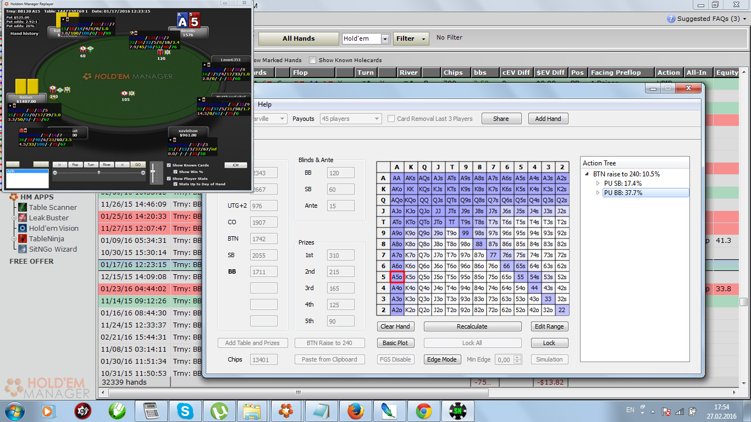751x422 pixels.
Task: Toggle the Basic Plot button
Action: tap(395, 343)
